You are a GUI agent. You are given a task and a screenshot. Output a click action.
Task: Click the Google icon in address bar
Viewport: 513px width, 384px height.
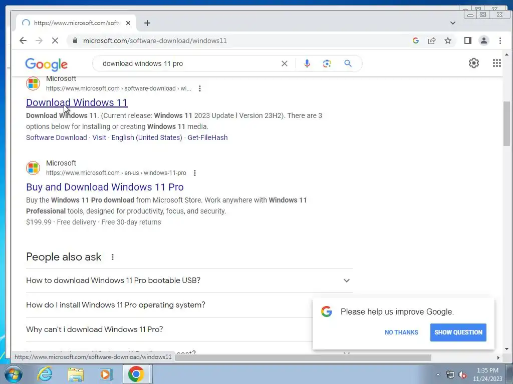click(416, 40)
